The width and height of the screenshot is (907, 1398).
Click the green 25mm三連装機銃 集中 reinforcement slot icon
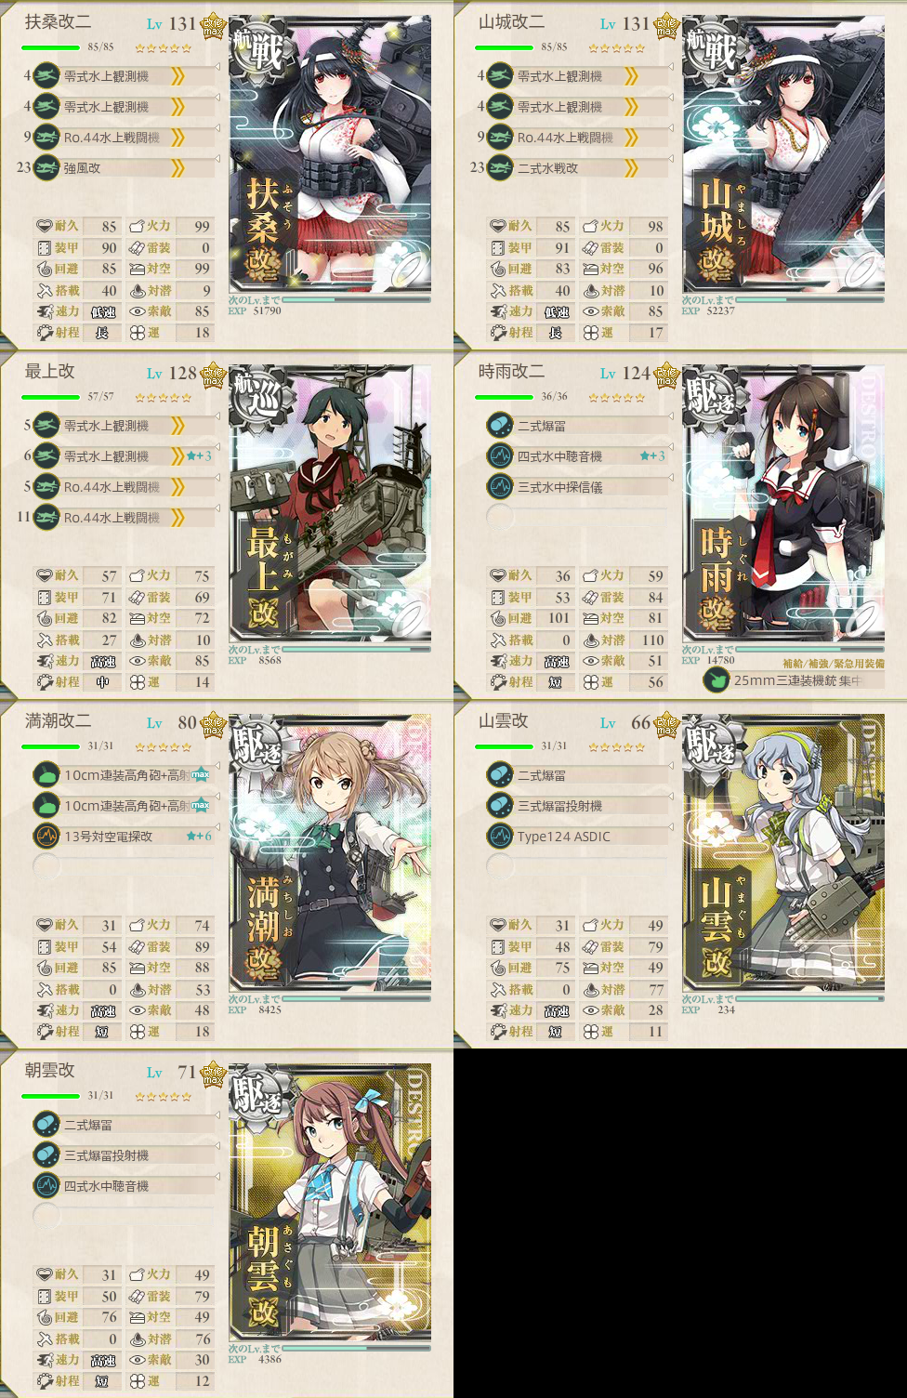click(x=716, y=680)
